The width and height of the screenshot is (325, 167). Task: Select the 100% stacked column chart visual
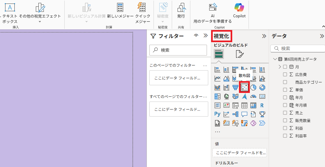click(x=262, y=70)
